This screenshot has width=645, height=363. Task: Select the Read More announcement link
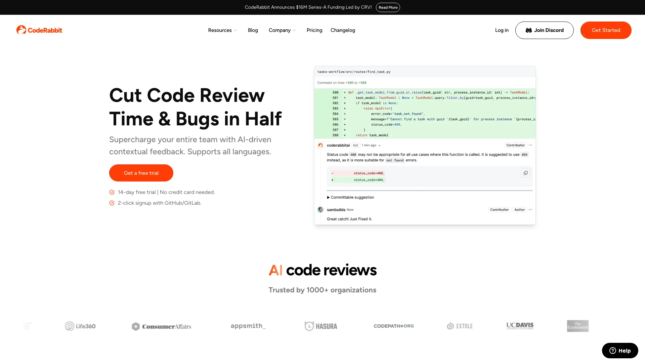coord(388,7)
